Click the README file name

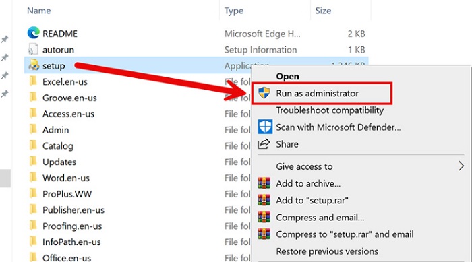coord(60,34)
